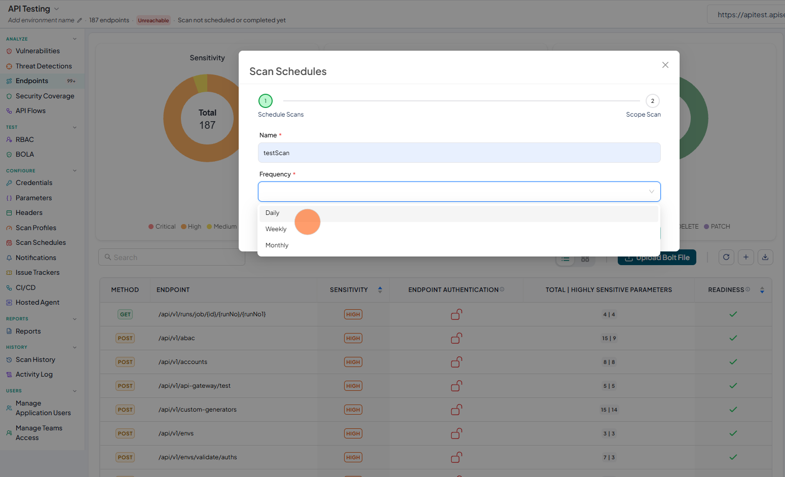Open Vulnerabilities in sidebar

(38, 51)
